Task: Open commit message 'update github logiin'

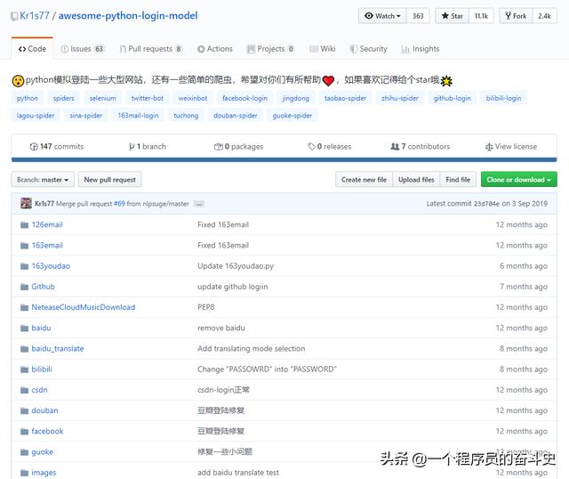Action: tap(233, 287)
